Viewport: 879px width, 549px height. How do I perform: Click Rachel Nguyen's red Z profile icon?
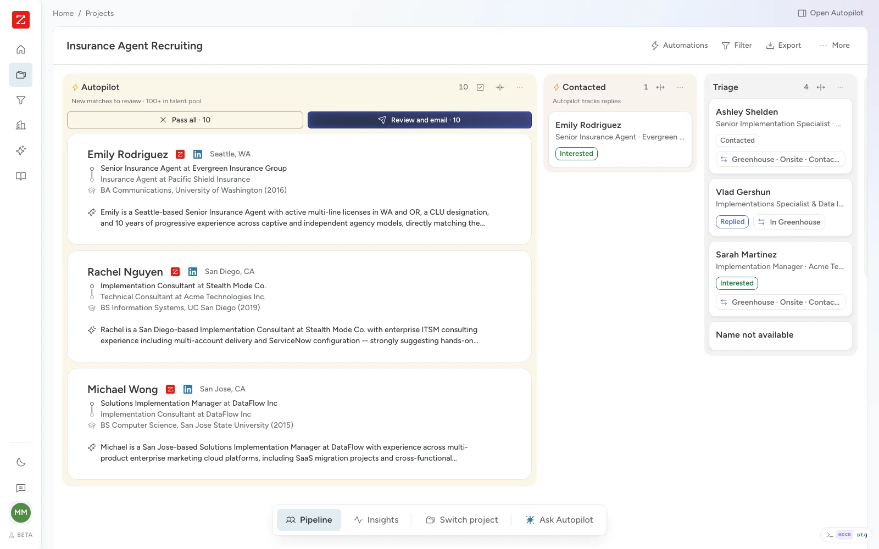point(175,272)
